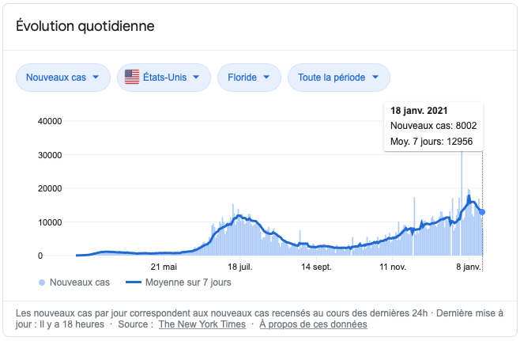The height and width of the screenshot is (341, 524).
Task: Click the 8 janv. x-axis label
Action: pyautogui.click(x=467, y=267)
